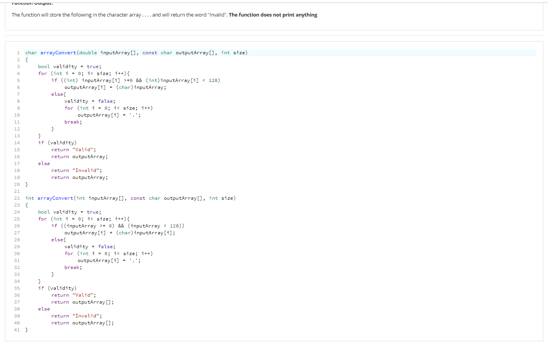
Task: Click the bold text about not printing anything
Action: pyautogui.click(x=273, y=15)
